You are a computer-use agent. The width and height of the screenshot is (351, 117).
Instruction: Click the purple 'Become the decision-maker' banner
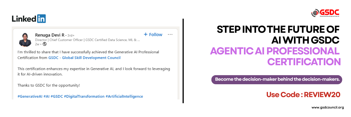pyautogui.click(x=277, y=80)
